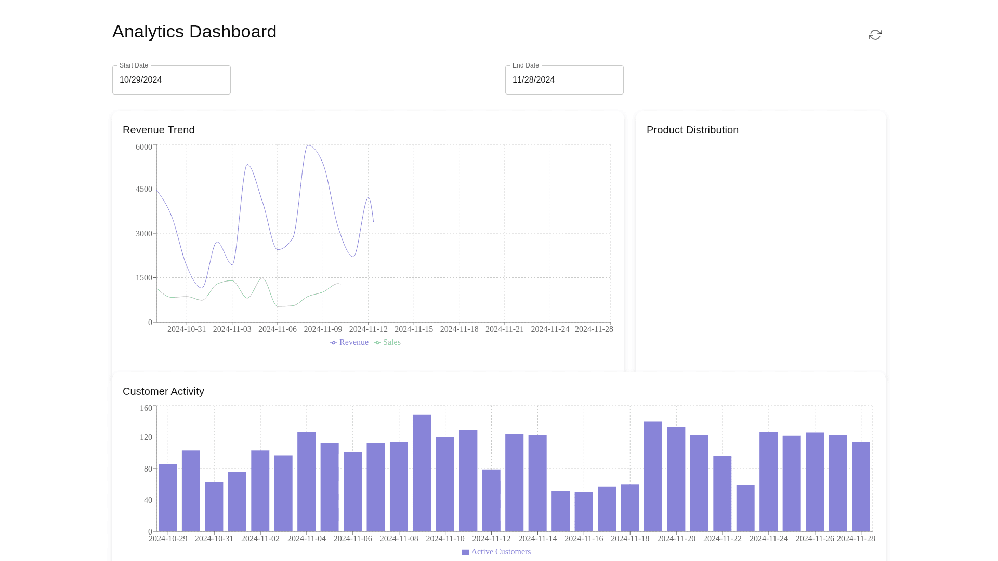998x561 pixels.
Task: Click the 2024-11-12 label on Revenue Trend axis
Action: tap(368, 329)
